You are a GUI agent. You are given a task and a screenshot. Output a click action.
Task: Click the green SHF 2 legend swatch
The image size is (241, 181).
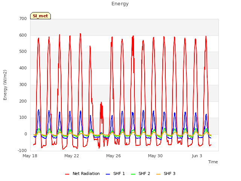(133, 174)
